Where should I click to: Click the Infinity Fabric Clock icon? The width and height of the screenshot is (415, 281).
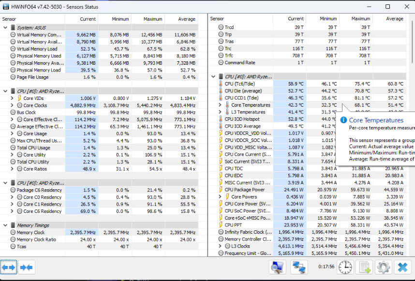click(221, 232)
